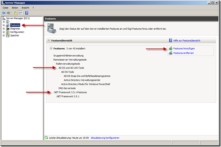Expand the Konfiguration tree node
The height and width of the screenshot is (147, 221).
[x=4, y=32]
